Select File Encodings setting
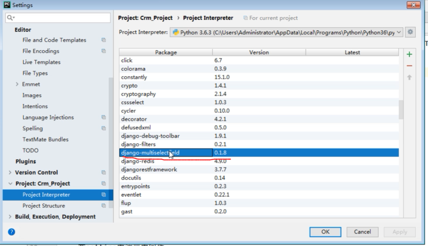Screen dimensions: 428x246 point(41,51)
